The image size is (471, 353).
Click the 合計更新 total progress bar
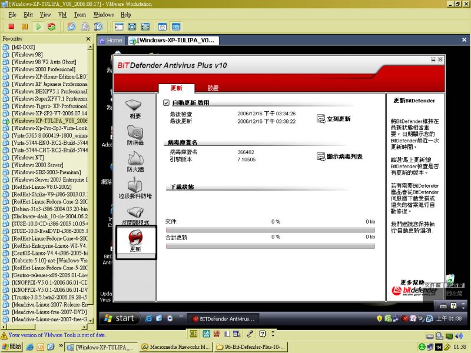pos(270,246)
